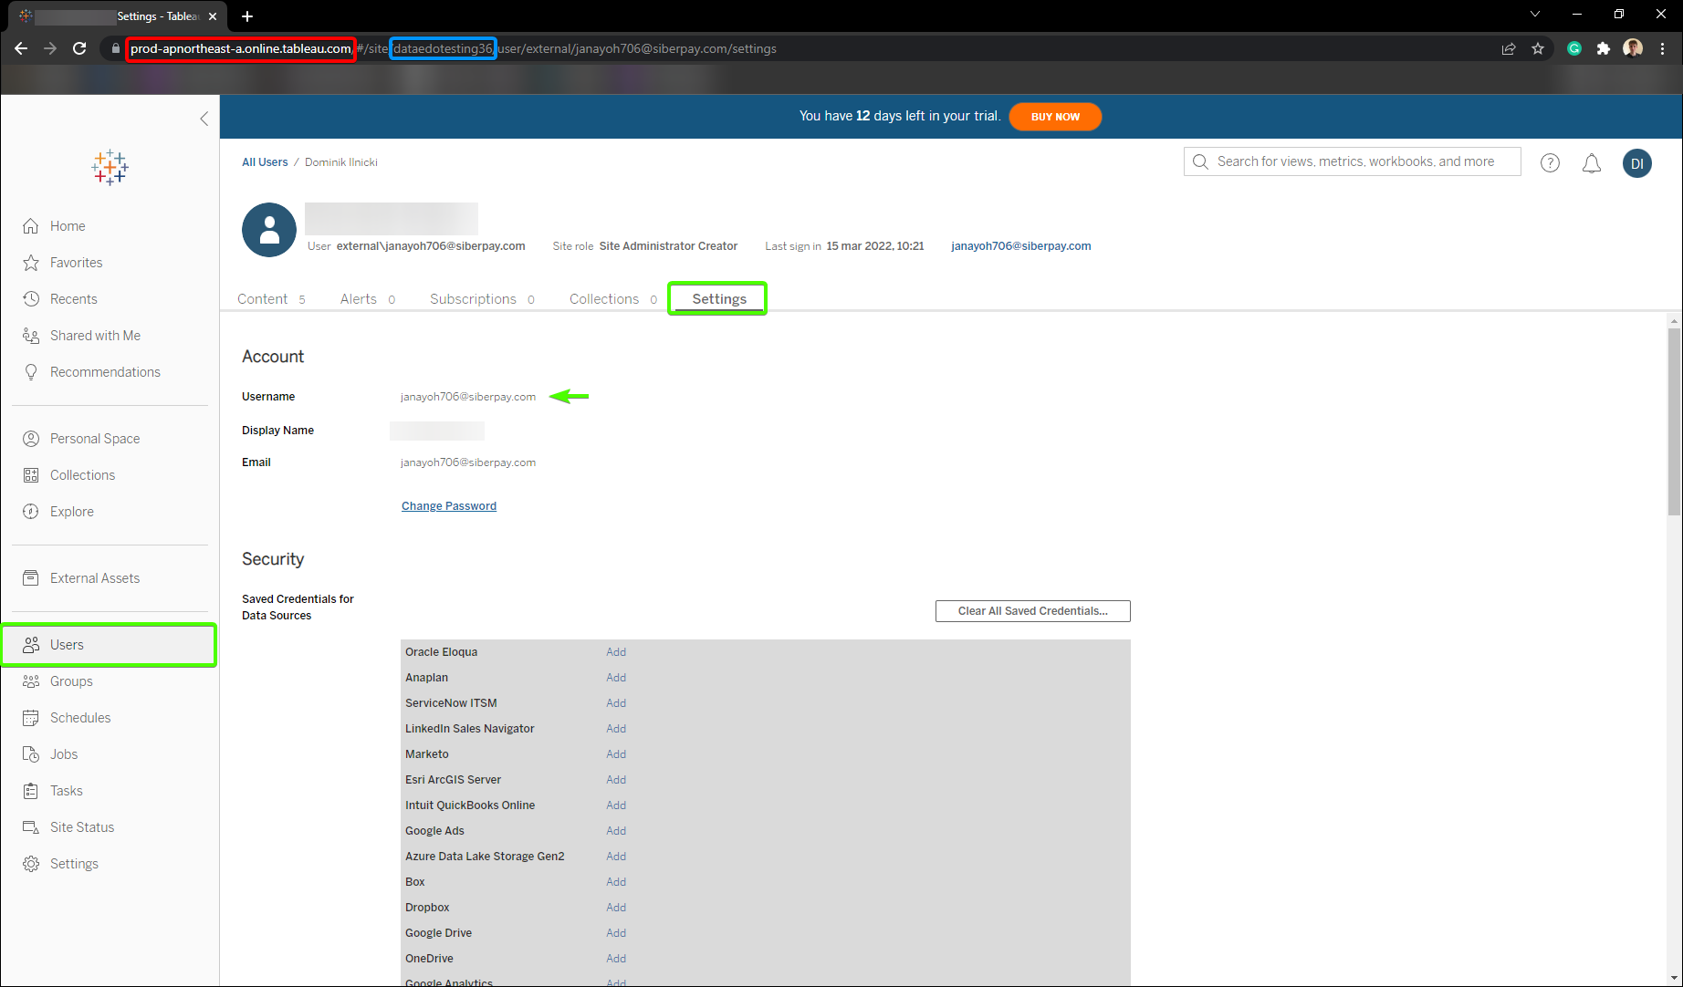The image size is (1683, 987).
Task: Open the DI user avatar menu
Action: [1636, 163]
